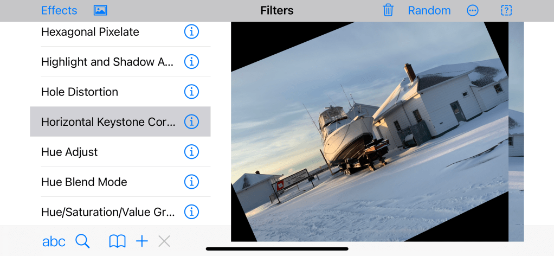Tap the rotated boat preview image
554x256 pixels.
(x=370, y=132)
